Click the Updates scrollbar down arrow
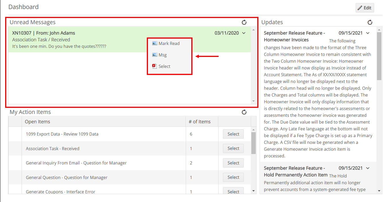 click(379, 191)
